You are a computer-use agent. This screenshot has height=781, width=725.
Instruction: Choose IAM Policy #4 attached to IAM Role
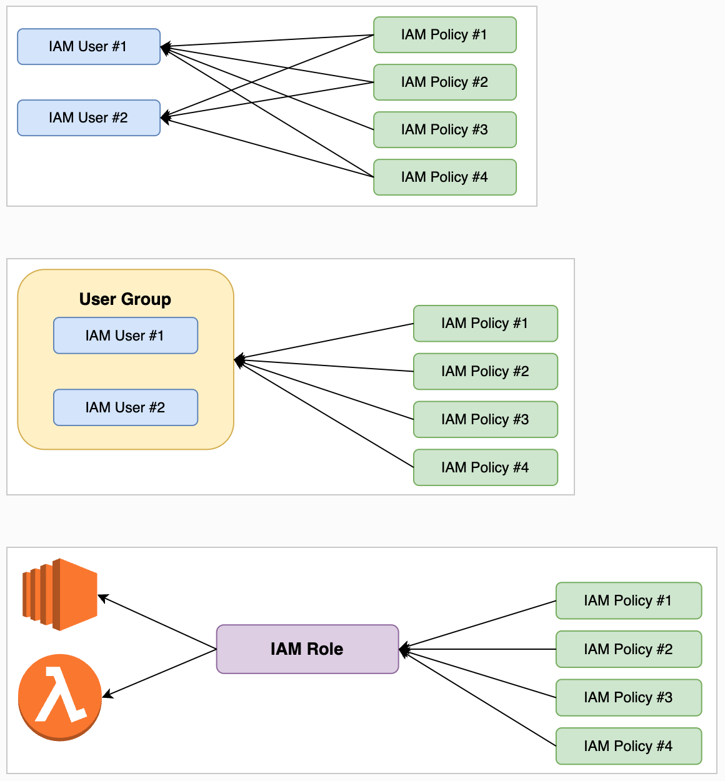629,747
